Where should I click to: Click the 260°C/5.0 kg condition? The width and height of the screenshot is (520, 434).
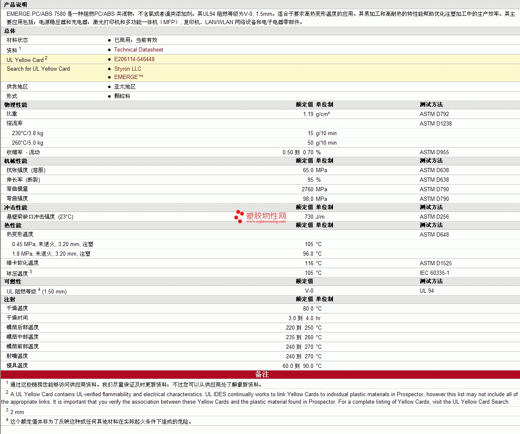pyautogui.click(x=27, y=143)
